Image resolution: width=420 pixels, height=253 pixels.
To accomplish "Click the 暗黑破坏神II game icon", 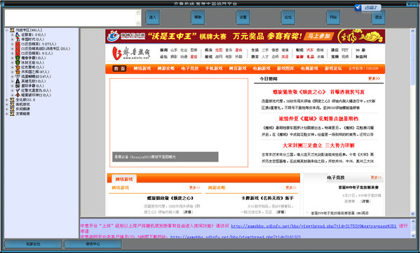I will click(18, 95).
